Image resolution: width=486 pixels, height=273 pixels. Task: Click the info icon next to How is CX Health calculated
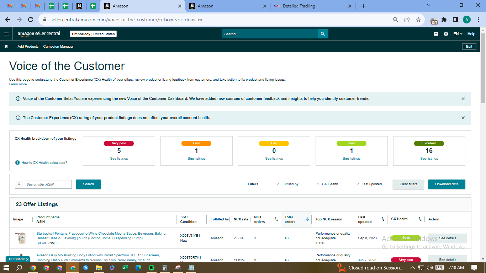click(17, 162)
